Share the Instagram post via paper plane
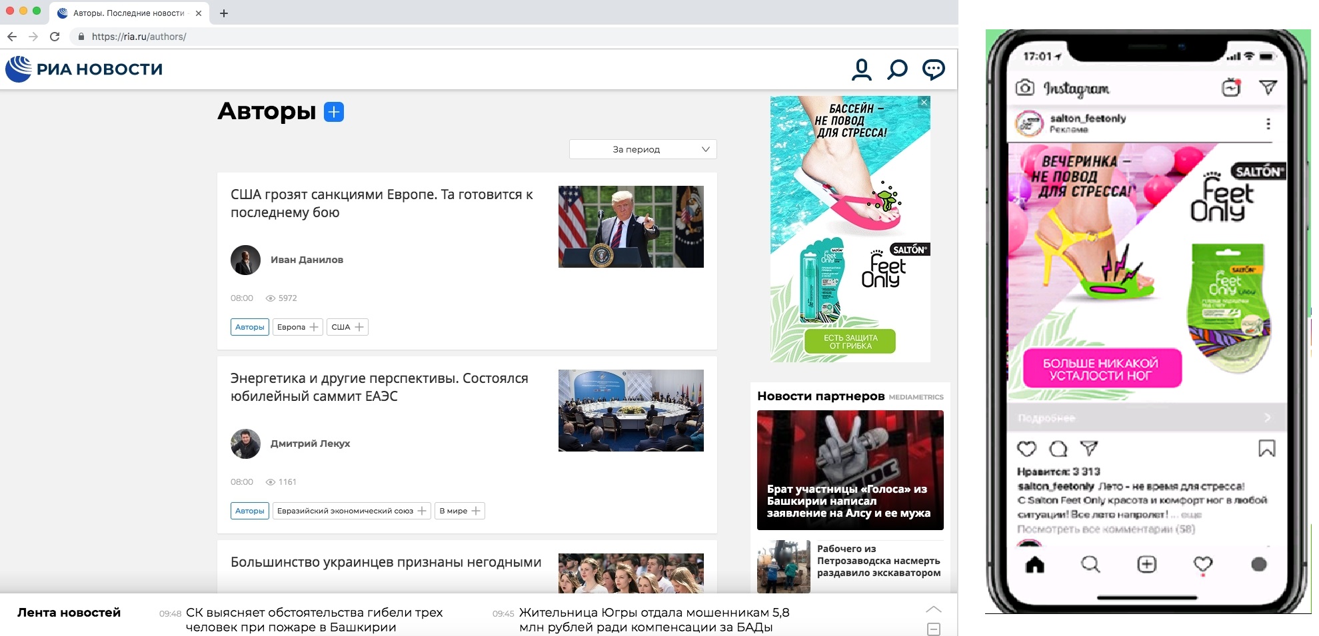 [1089, 449]
